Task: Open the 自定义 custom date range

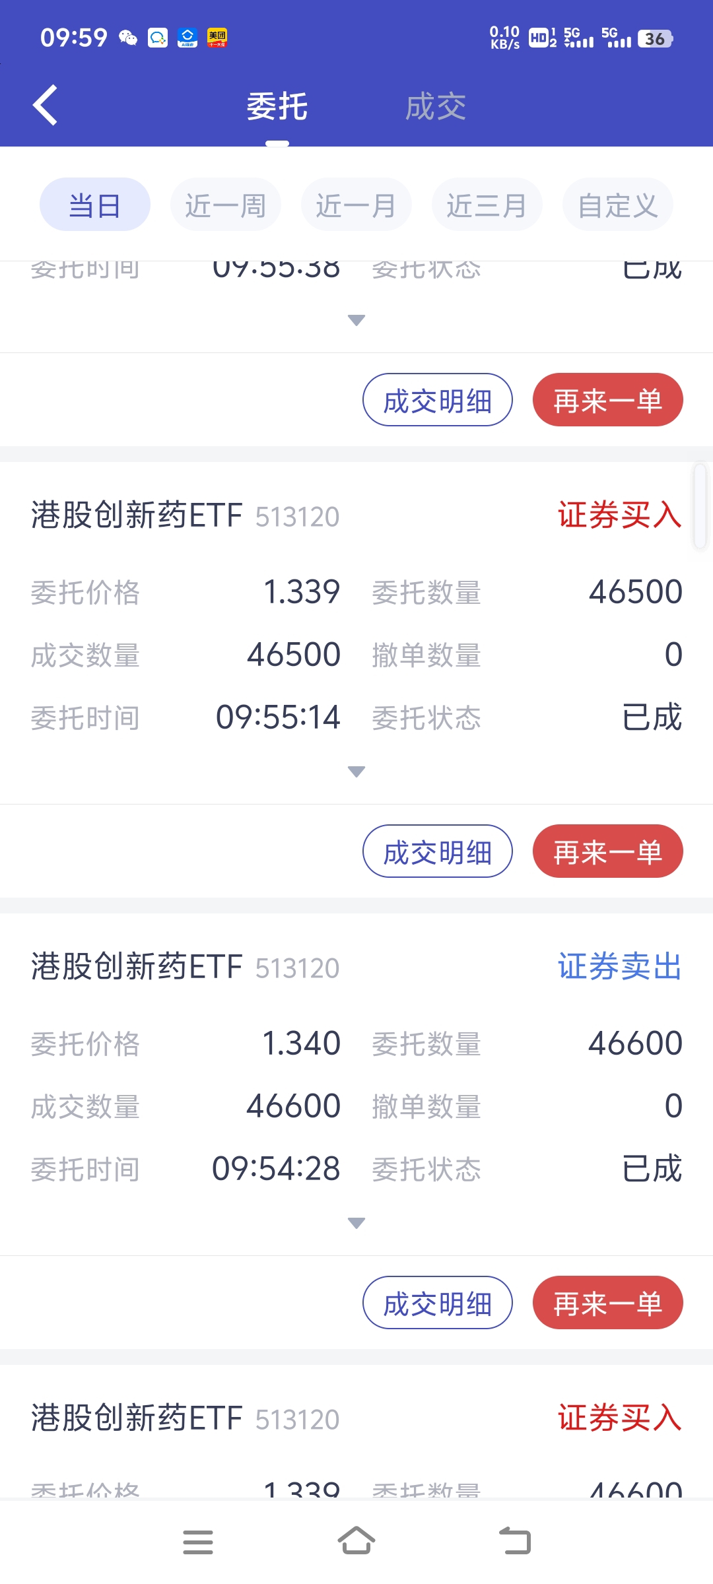Action: pos(618,205)
